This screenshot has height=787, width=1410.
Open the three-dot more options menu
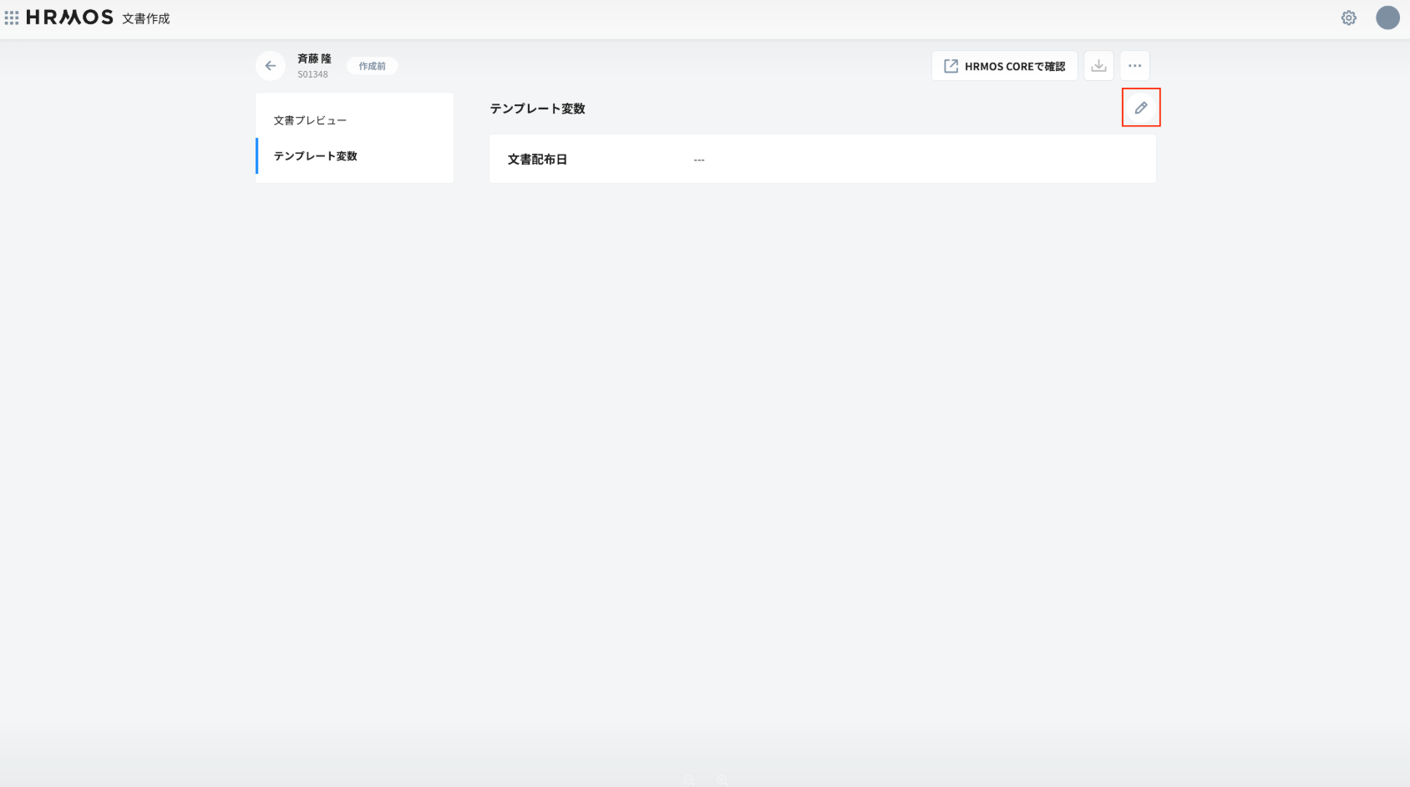(x=1134, y=66)
